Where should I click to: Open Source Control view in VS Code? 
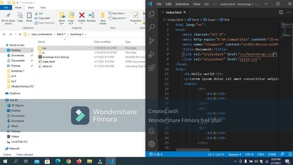pyautogui.click(x=152, y=41)
